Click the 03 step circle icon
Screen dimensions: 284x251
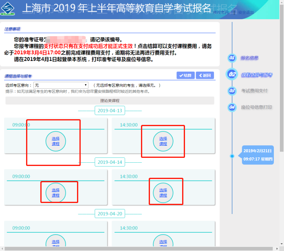click(x=232, y=91)
